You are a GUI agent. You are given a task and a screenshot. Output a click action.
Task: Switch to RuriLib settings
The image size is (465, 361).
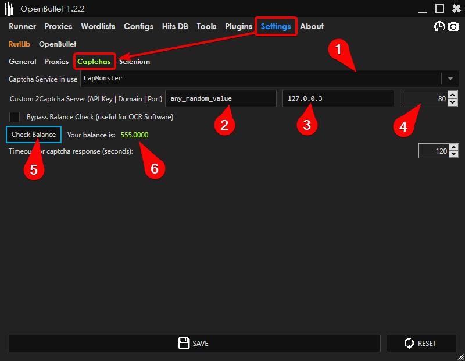[x=19, y=44]
